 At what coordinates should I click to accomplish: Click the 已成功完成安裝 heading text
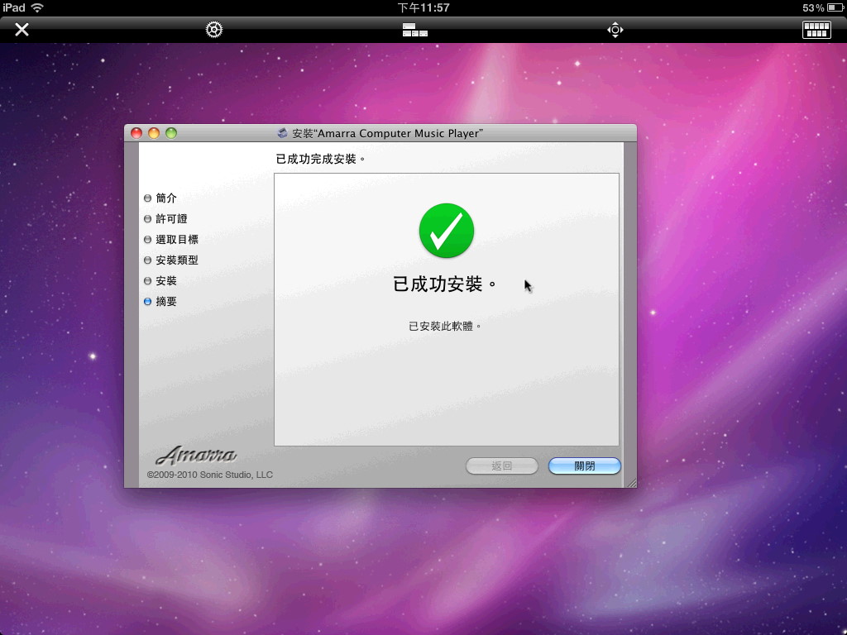320,159
